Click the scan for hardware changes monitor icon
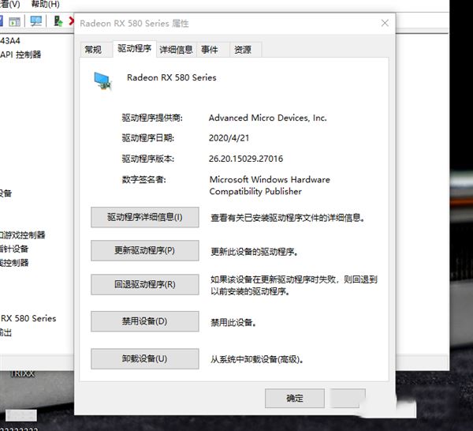The width and height of the screenshot is (473, 431). click(36, 21)
